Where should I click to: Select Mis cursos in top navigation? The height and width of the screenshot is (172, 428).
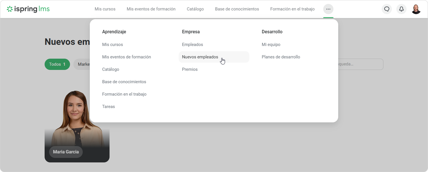point(105,9)
